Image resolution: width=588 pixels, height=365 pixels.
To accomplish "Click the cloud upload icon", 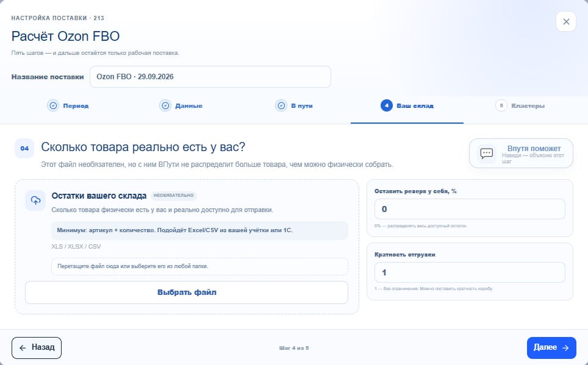I will pos(35,200).
